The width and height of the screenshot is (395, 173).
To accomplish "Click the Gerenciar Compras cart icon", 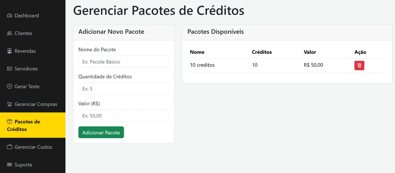I will [x=10, y=104].
